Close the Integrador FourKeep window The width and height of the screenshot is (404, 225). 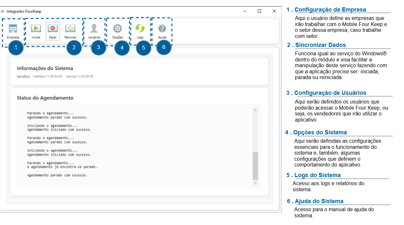tap(274, 11)
